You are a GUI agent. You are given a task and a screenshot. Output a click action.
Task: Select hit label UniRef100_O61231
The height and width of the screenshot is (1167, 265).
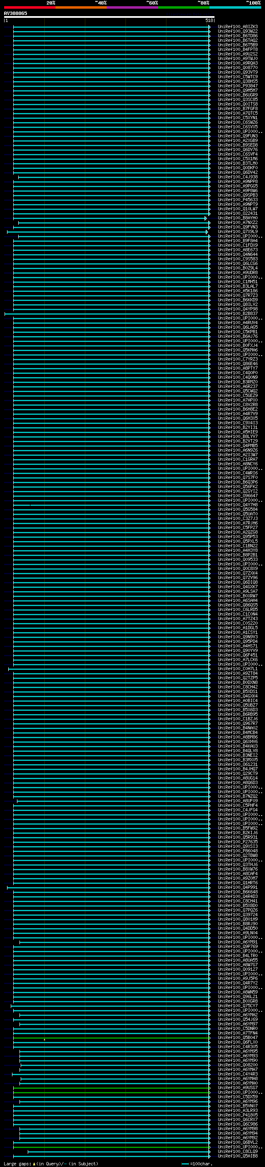(238, 764)
